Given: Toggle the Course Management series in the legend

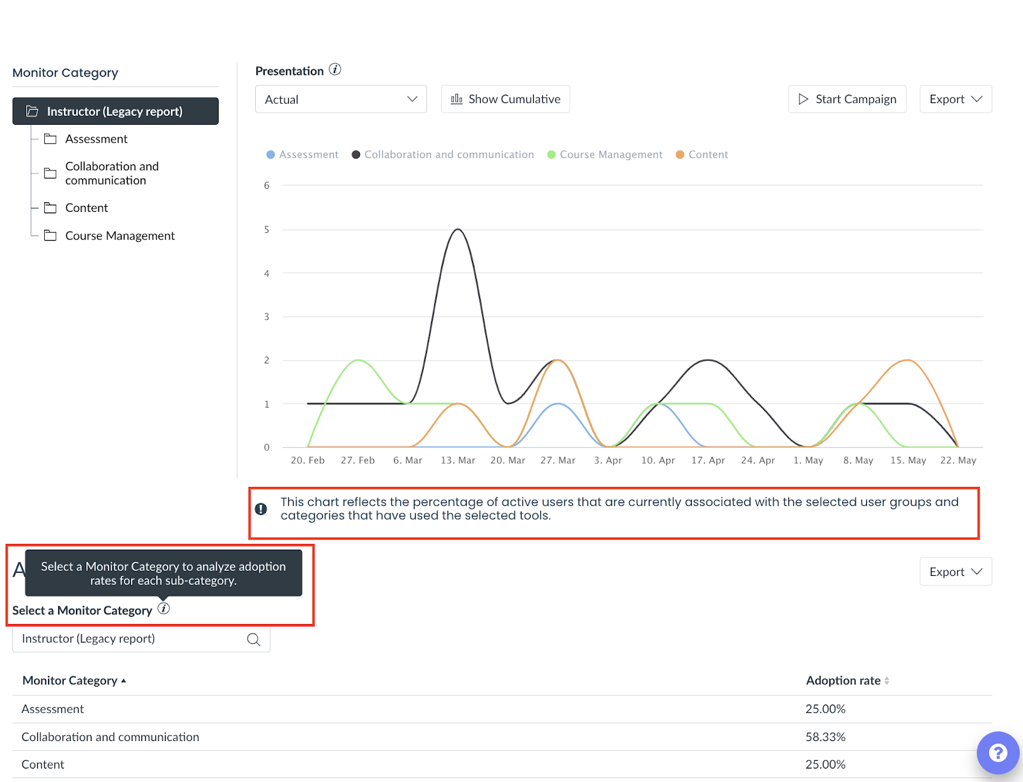Looking at the screenshot, I should [605, 154].
